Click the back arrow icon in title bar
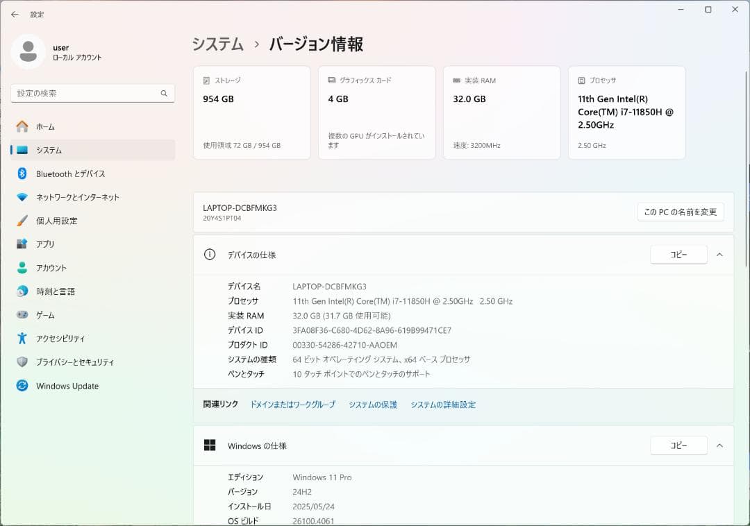Viewport: 750px width, 526px height. 15,14
